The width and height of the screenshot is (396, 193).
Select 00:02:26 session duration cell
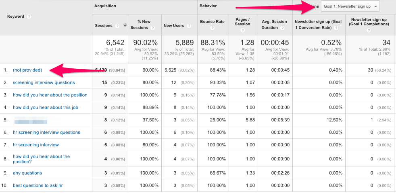[280, 173]
